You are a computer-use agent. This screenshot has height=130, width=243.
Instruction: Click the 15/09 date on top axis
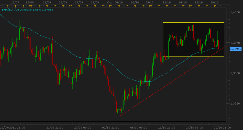coord(15,2)
